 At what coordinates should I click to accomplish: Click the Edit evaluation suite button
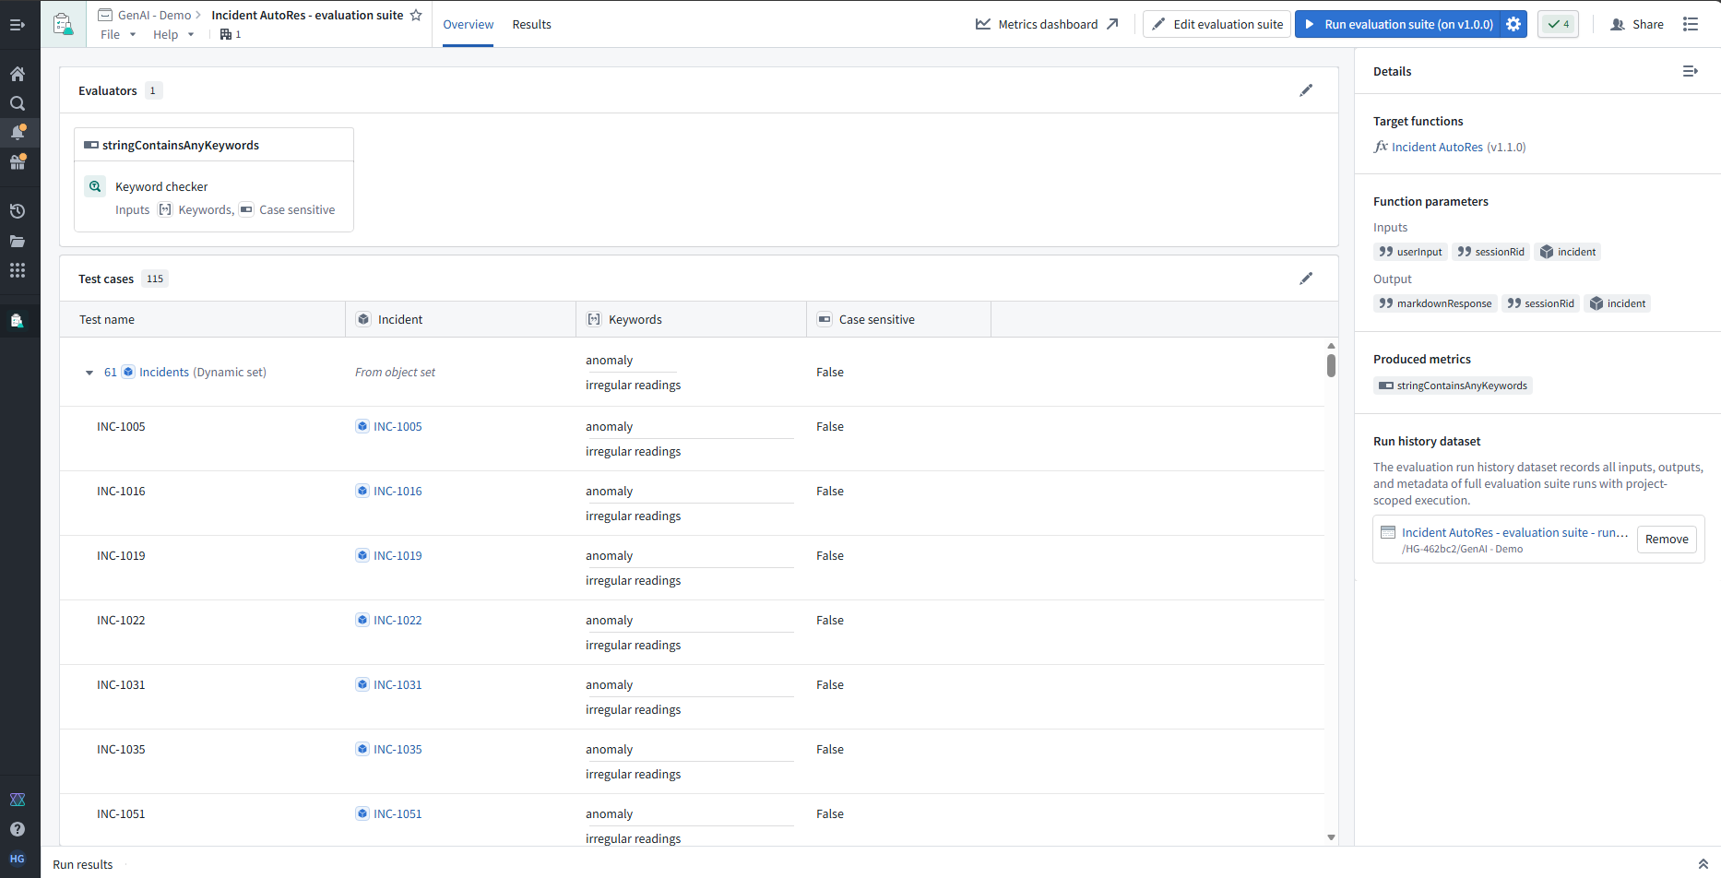(x=1217, y=24)
